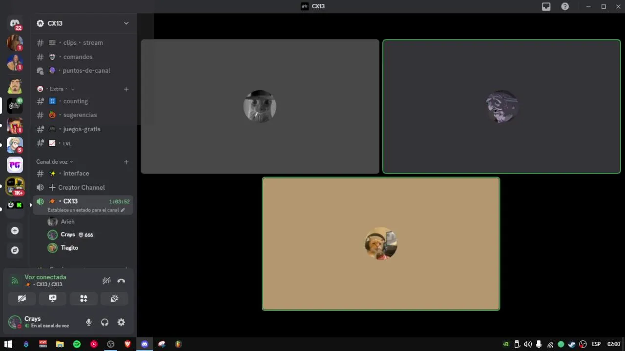Click Establece un estado para el canal

tap(86, 210)
